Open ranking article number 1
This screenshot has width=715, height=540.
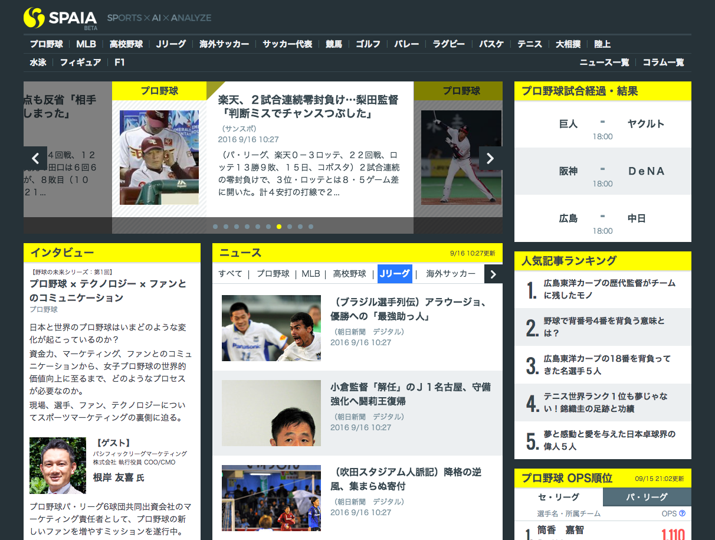point(603,289)
